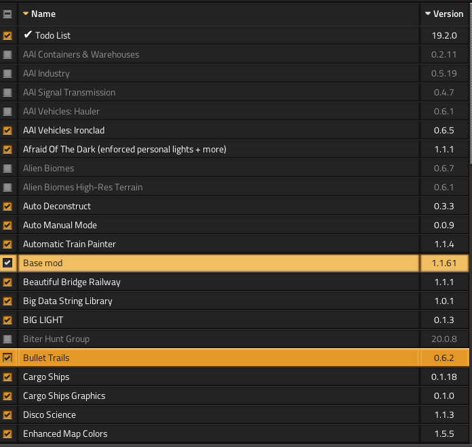
Task: Enable Alien Biomes High-Res Terrain checkbox
Action: (x=7, y=187)
